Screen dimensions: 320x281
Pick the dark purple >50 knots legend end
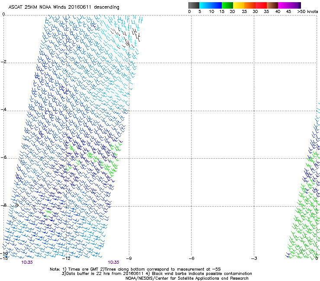pyautogui.click(x=300, y=5)
